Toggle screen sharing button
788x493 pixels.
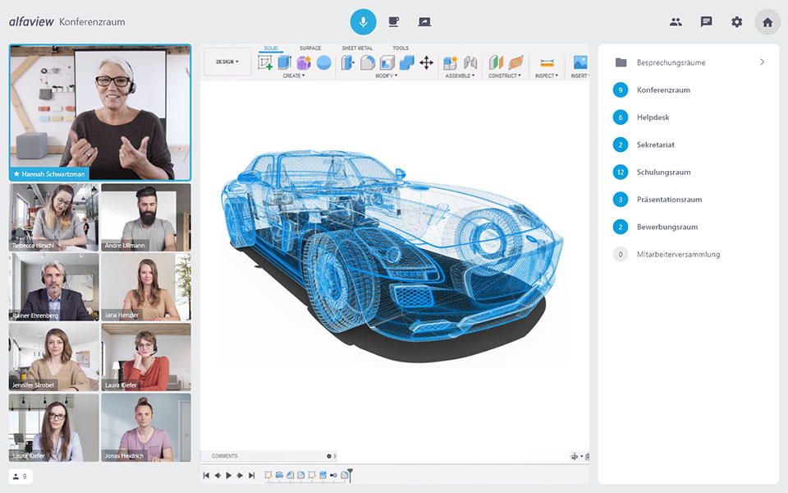point(424,21)
